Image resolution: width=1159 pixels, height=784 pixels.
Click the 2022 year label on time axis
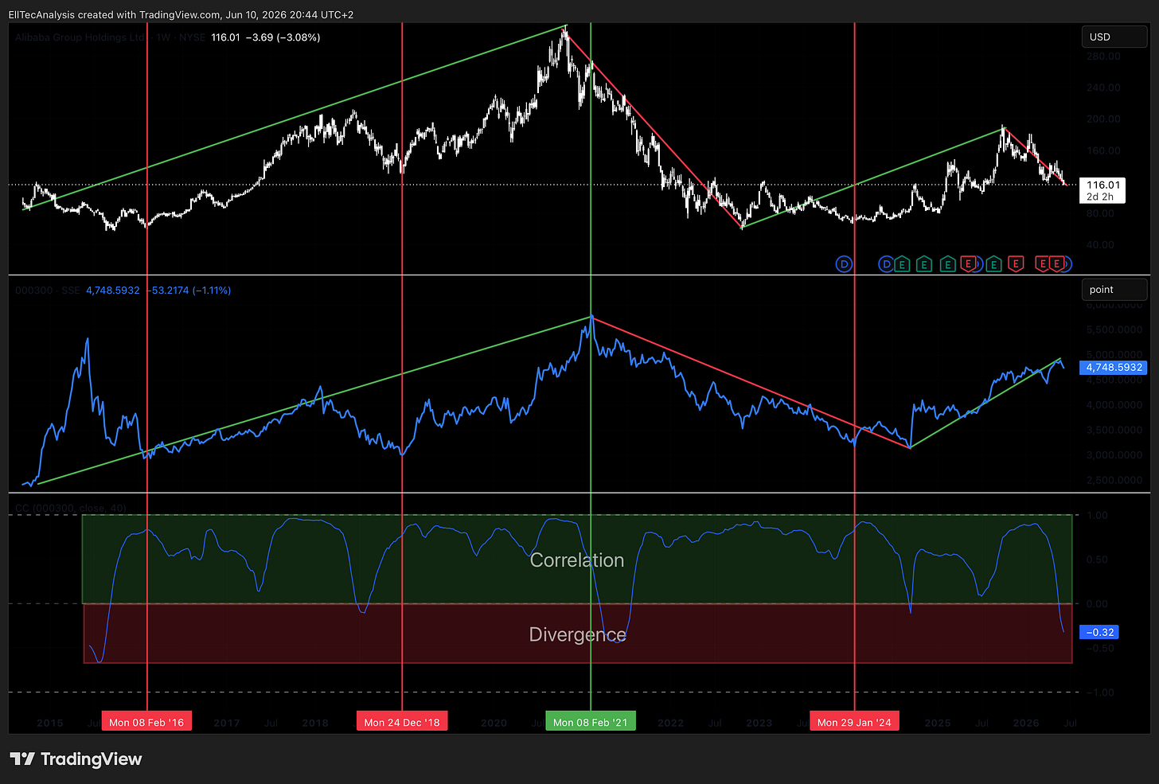click(x=670, y=723)
